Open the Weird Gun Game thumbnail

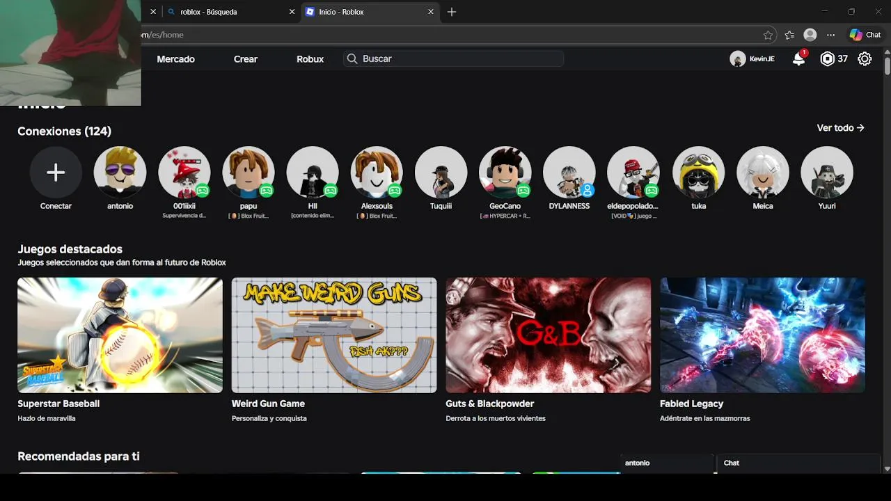coord(334,335)
